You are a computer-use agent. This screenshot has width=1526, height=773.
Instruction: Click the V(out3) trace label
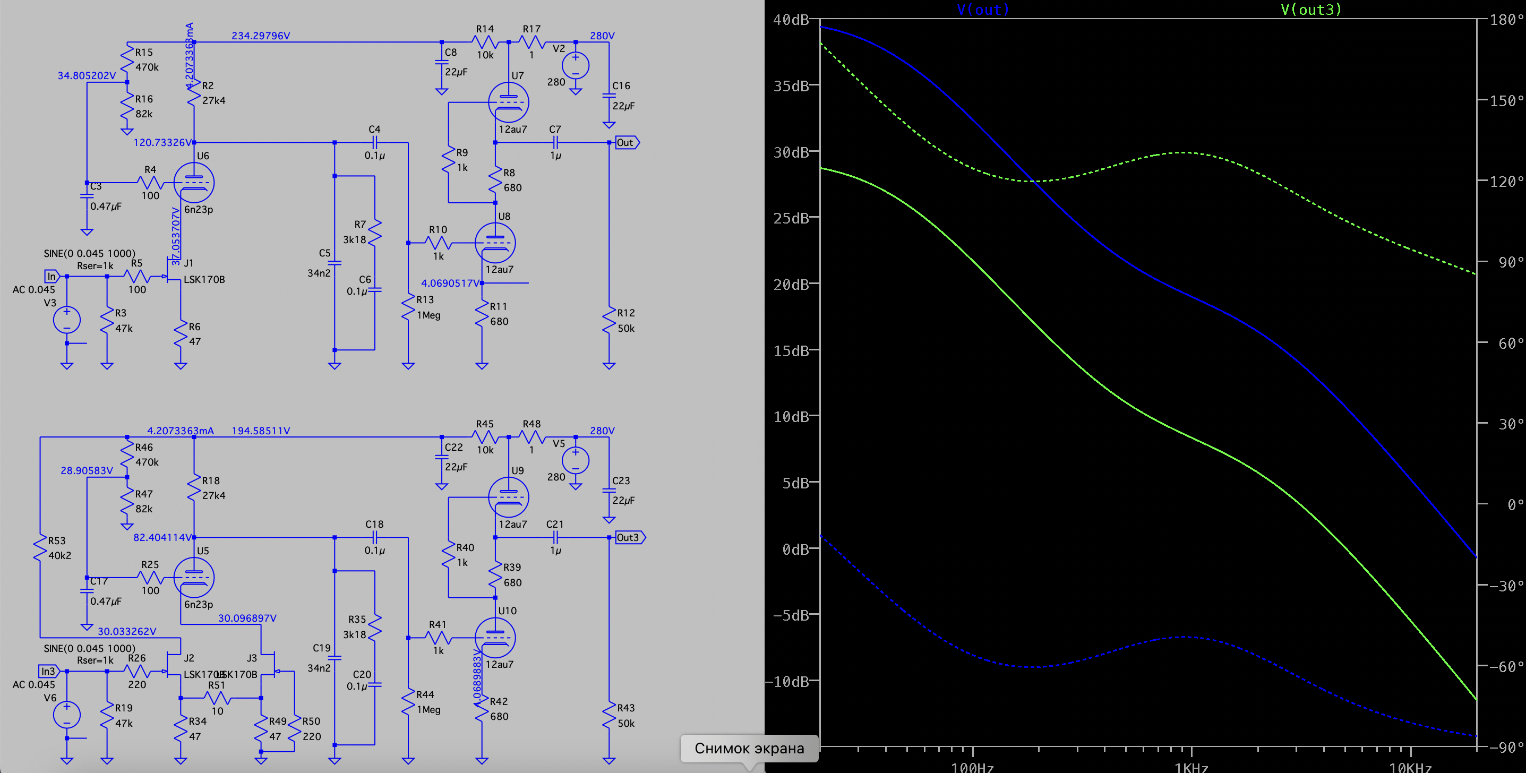pos(1310,10)
